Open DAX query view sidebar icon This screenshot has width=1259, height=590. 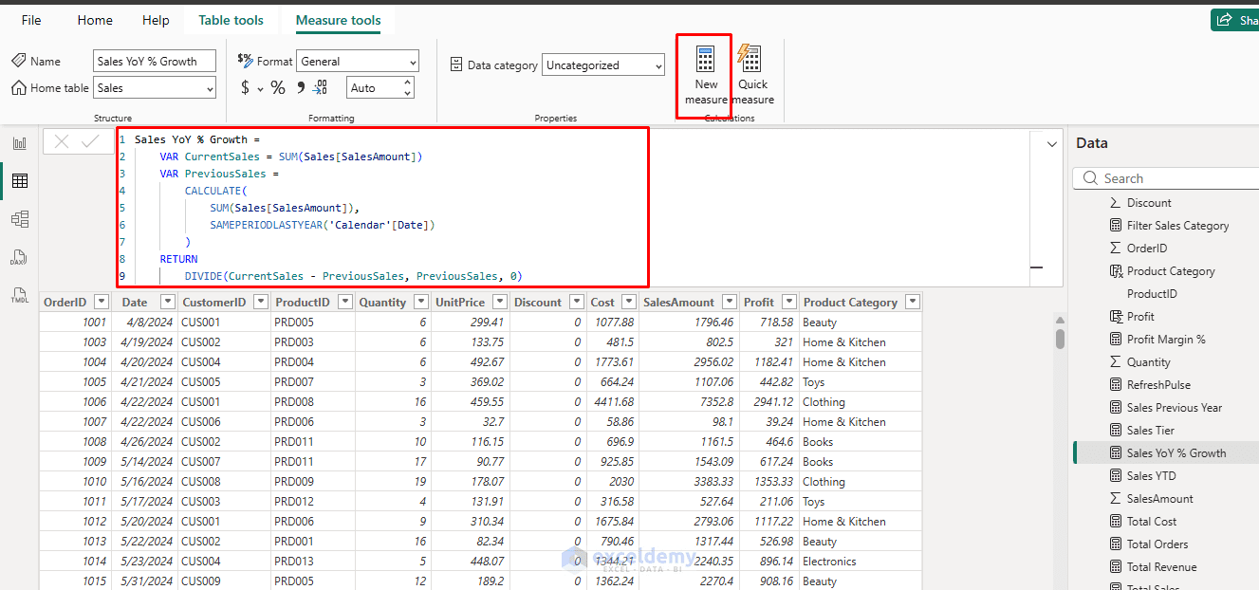pos(20,257)
